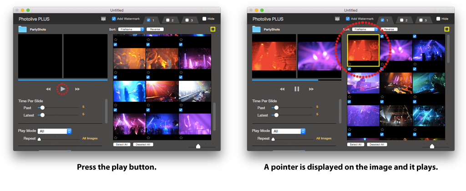Switch to tab 2 in left window
This screenshot has height=191, width=466.
(170, 20)
